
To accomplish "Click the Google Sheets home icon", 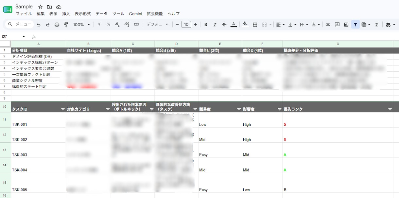I will click(x=8, y=9).
